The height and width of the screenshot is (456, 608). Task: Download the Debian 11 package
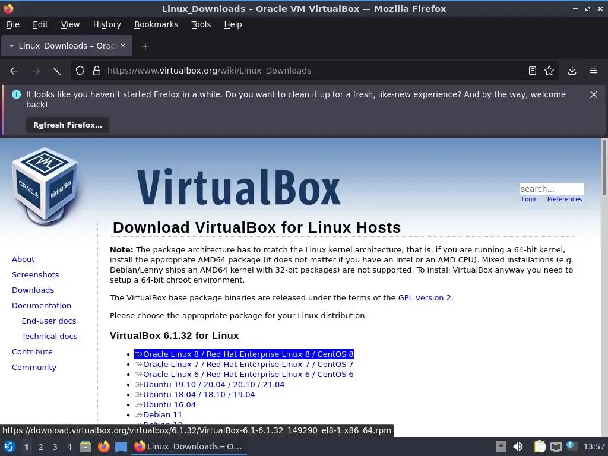pyautogui.click(x=158, y=415)
